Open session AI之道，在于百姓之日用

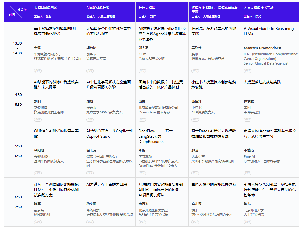[x=107, y=184]
